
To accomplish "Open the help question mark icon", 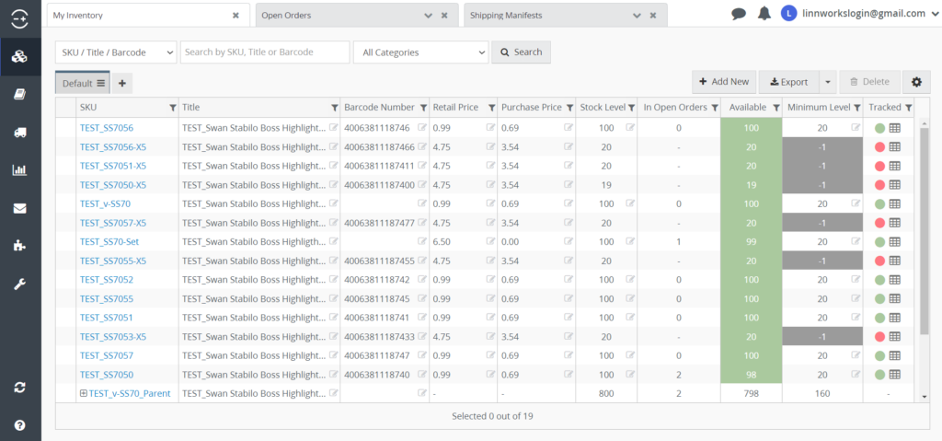I will click(20, 425).
